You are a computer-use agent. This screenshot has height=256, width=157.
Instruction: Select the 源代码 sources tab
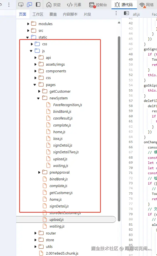pyautogui.click(x=124, y=5)
